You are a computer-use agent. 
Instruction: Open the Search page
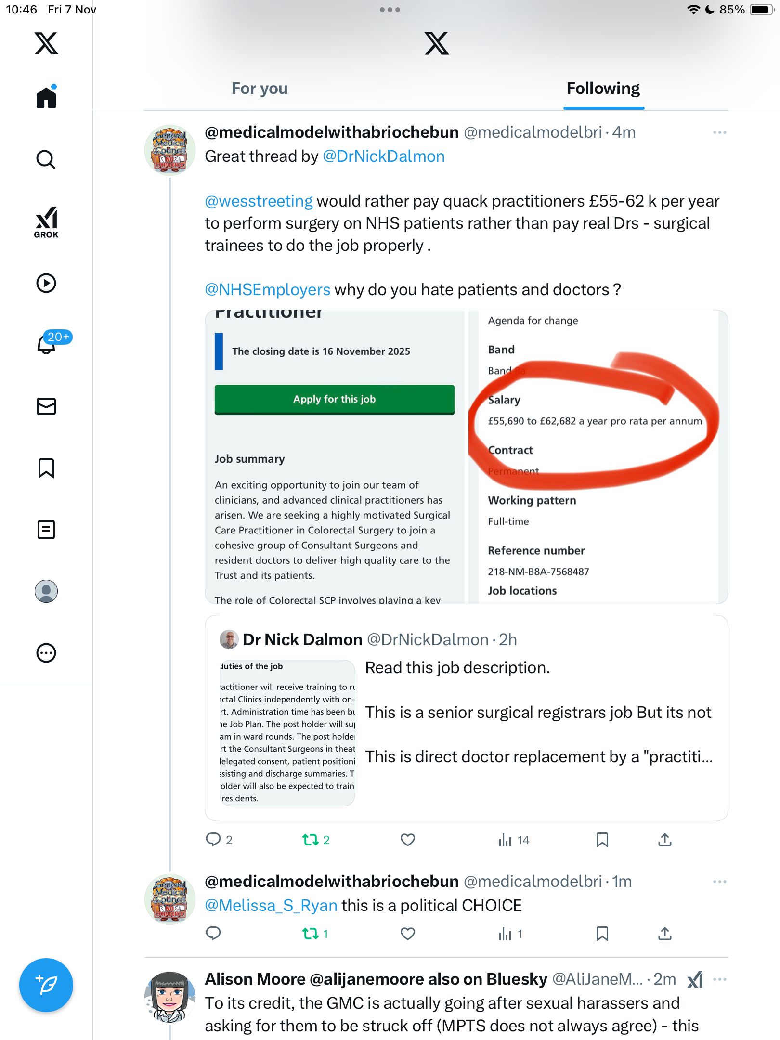[x=46, y=159]
